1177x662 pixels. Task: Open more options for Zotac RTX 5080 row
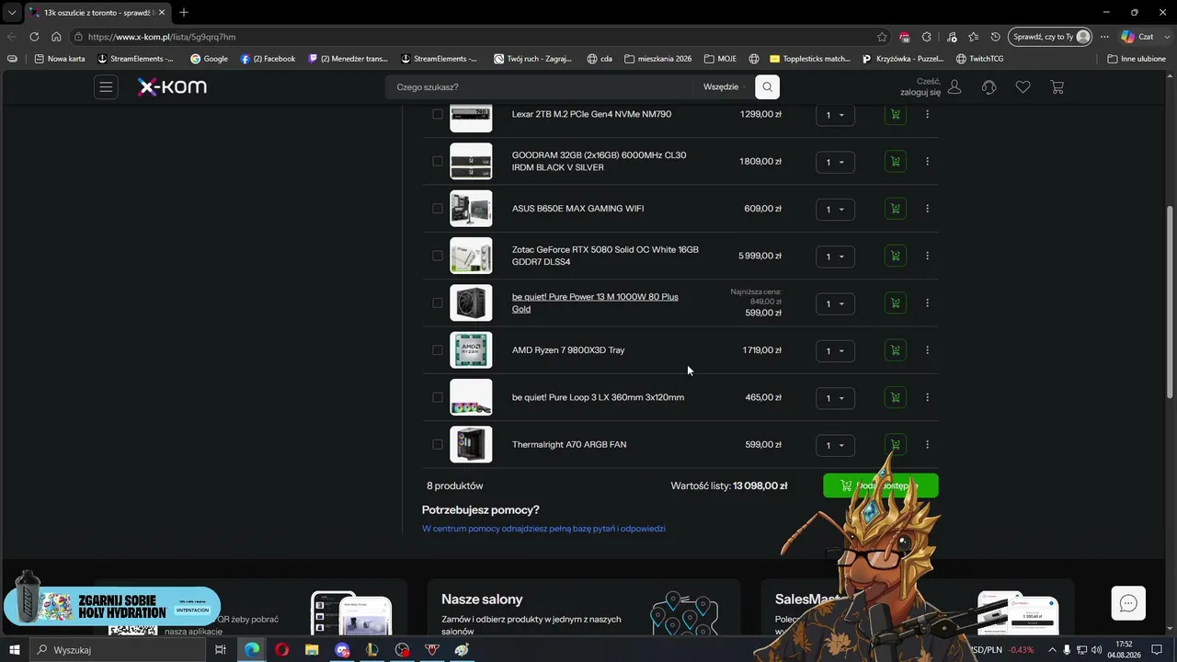[927, 256]
